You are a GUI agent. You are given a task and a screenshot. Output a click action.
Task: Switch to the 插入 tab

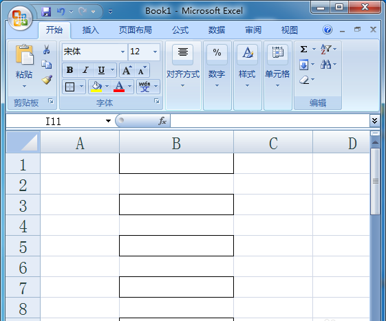tap(91, 30)
